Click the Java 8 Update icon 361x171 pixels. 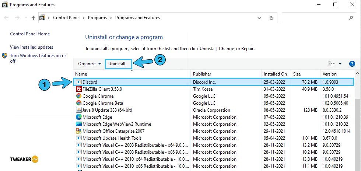click(79, 110)
